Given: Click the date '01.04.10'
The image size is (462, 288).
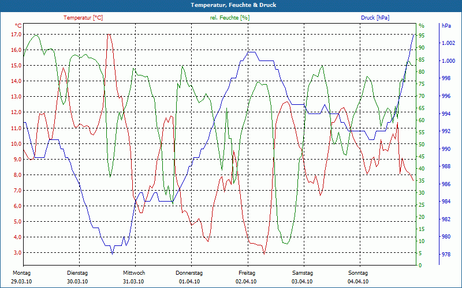Looking at the screenshot, I should tap(189, 282).
